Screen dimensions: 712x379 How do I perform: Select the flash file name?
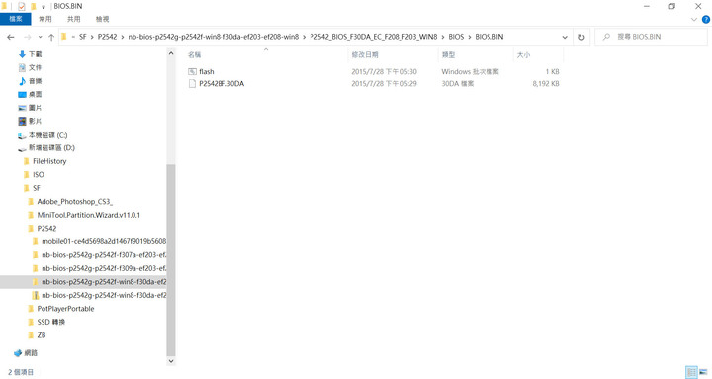pyautogui.click(x=206, y=72)
